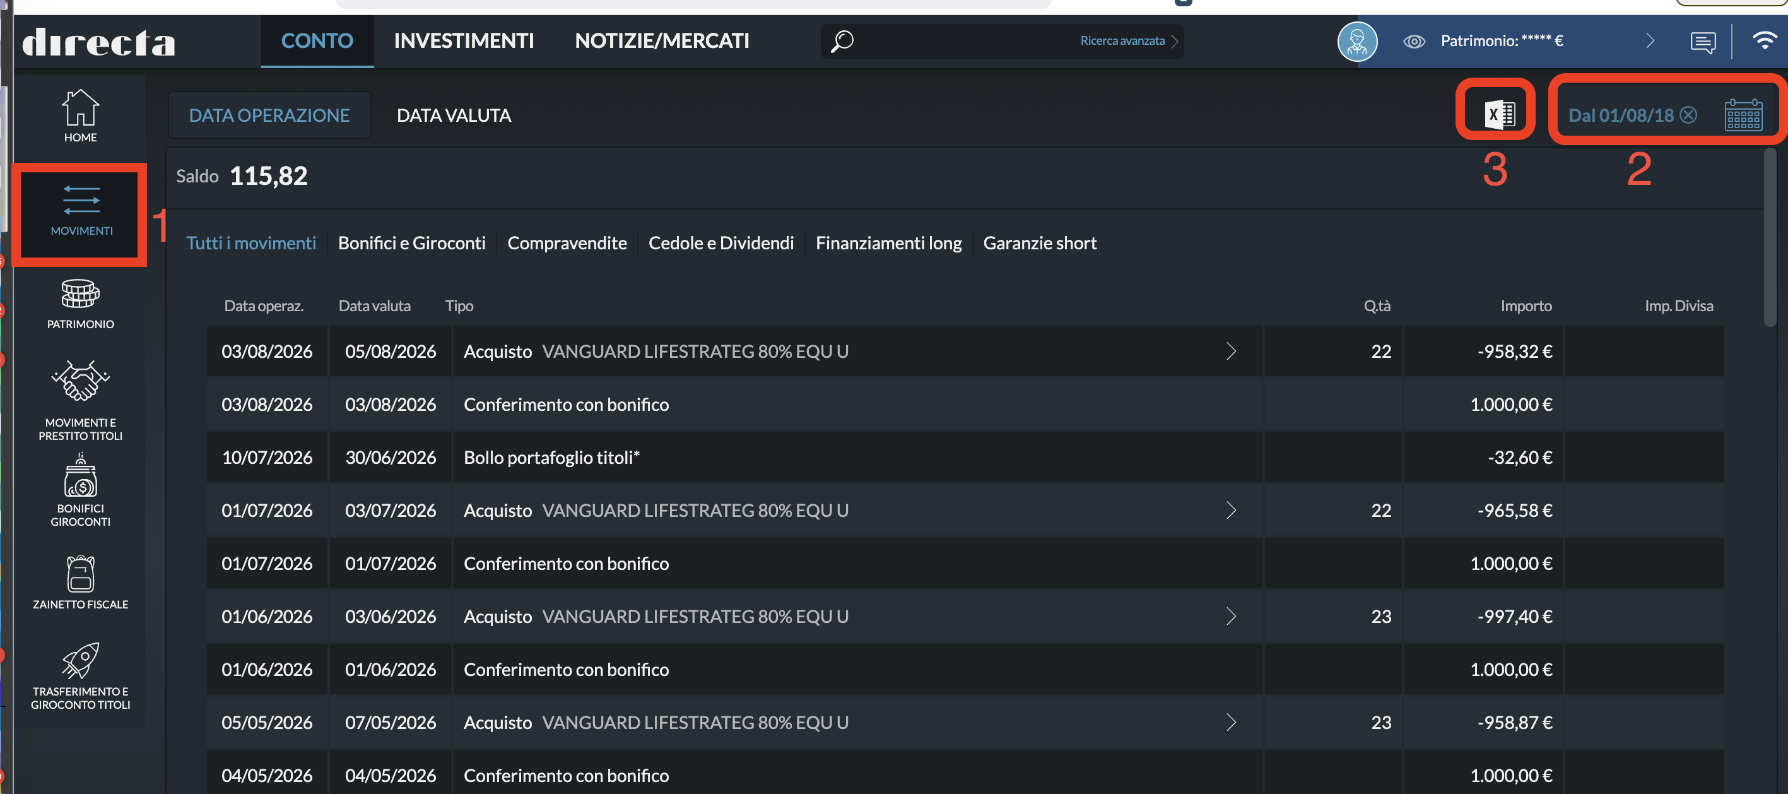Expand the 01/06/2026 Acquisto Vanguard row

pyautogui.click(x=1231, y=617)
